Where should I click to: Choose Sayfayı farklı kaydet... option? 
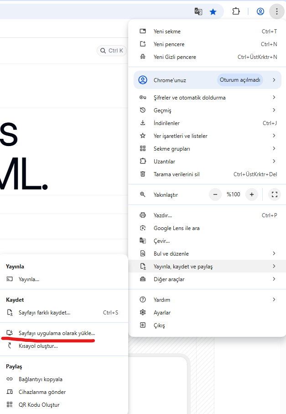64,313
